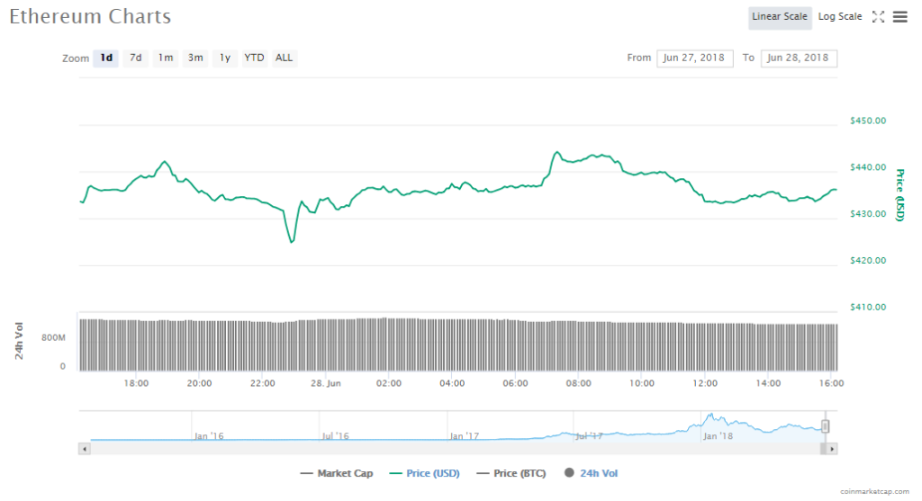The height and width of the screenshot is (501, 922).
Task: Edit the To date field
Action: [x=799, y=58]
